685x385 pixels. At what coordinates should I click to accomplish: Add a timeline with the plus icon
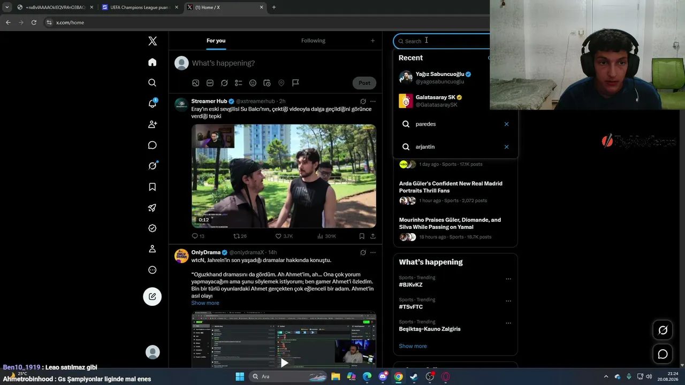coord(373,41)
